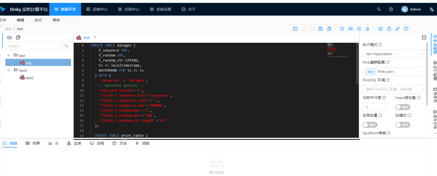Switch to the 函数 bottom tab
The width and height of the screenshot is (437, 176).
click(x=143, y=143)
